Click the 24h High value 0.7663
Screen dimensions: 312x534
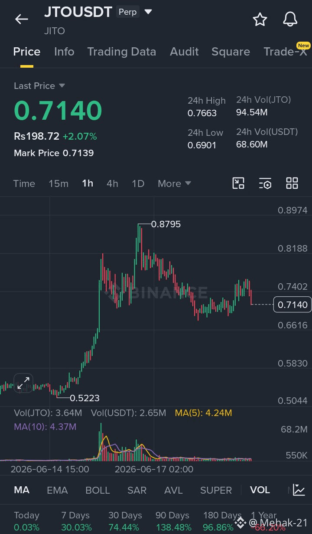202,113
